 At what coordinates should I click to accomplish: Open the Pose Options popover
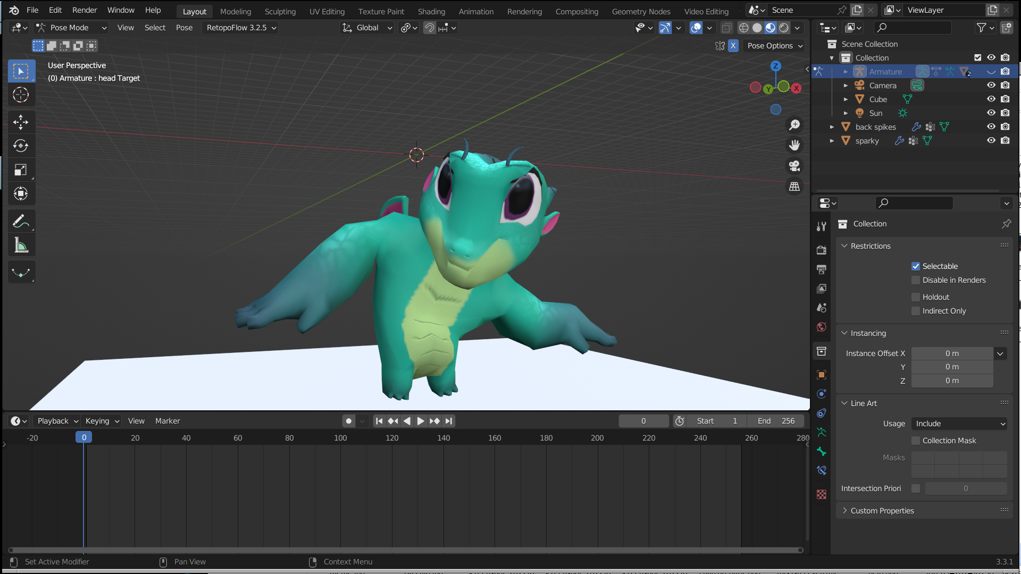(x=774, y=46)
